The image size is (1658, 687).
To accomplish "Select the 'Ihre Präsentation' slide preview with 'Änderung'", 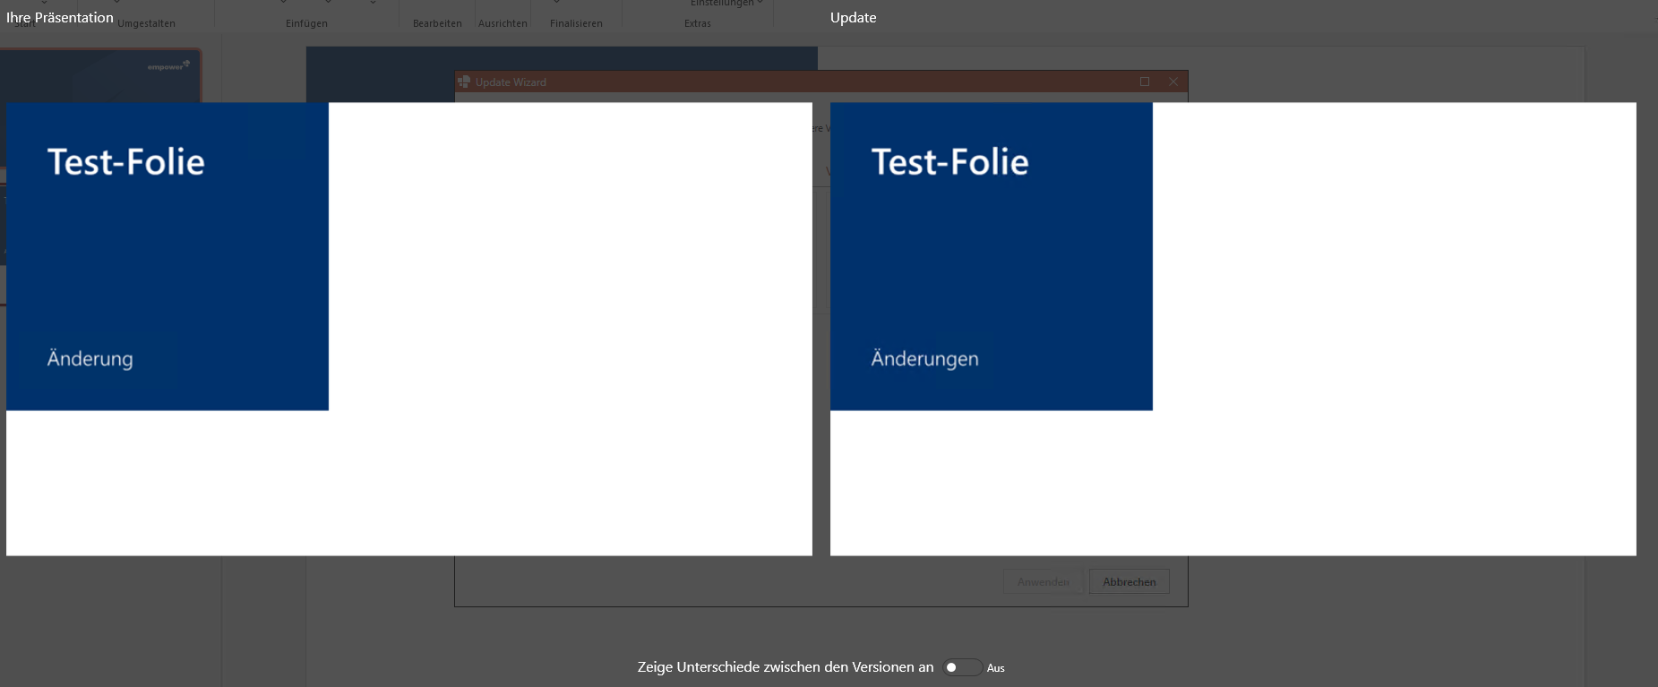I will click(409, 329).
